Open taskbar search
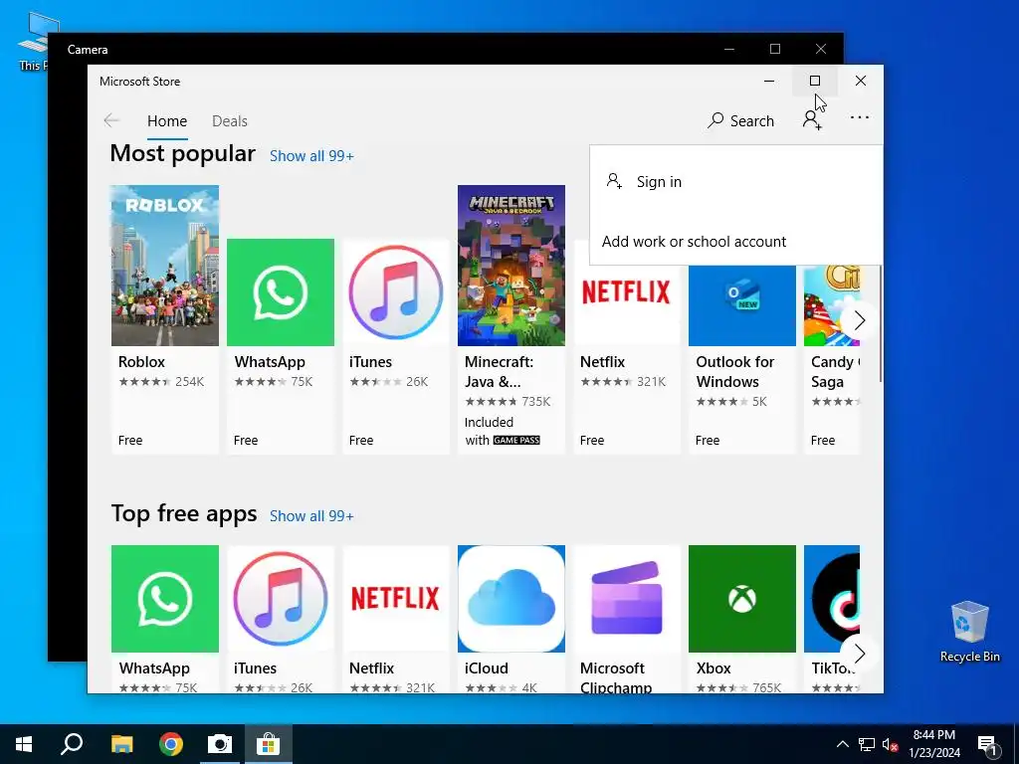Screen dimensions: 1019x764 (x=72, y=744)
